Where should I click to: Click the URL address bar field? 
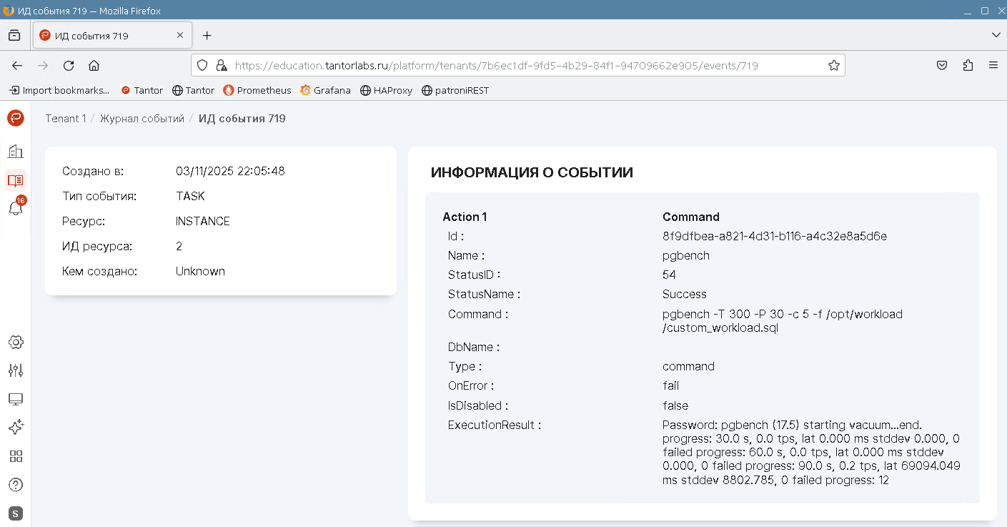(500, 65)
